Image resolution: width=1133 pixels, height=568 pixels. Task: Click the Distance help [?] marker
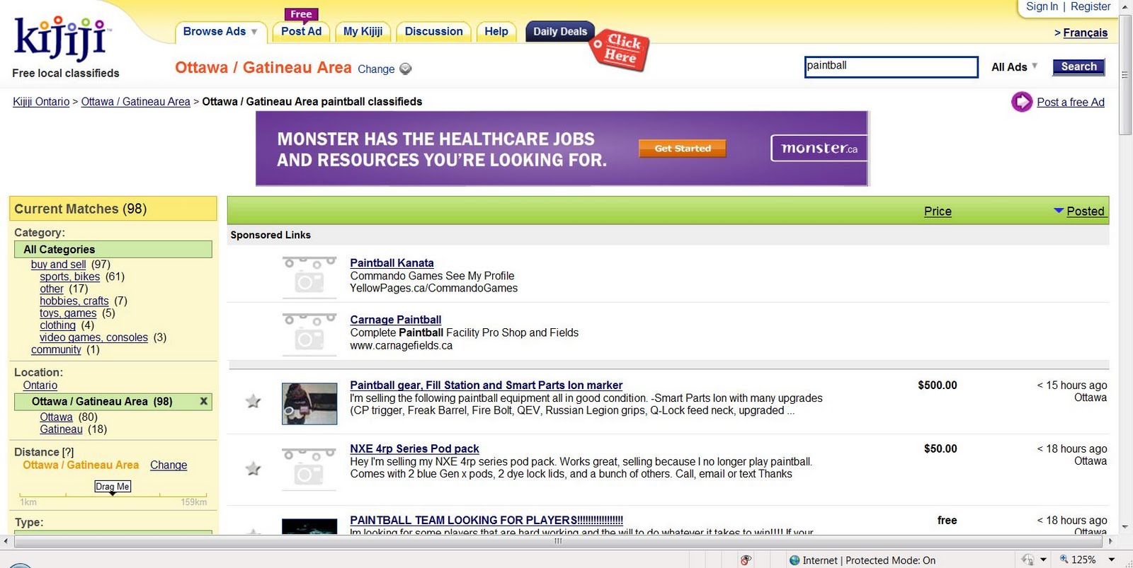click(x=68, y=452)
